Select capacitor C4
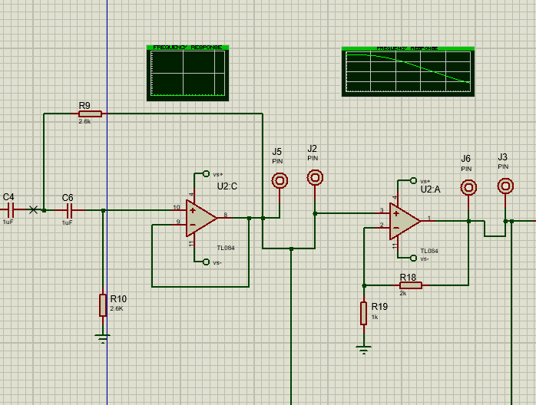Image resolution: width=536 pixels, height=405 pixels. [x=12, y=209]
